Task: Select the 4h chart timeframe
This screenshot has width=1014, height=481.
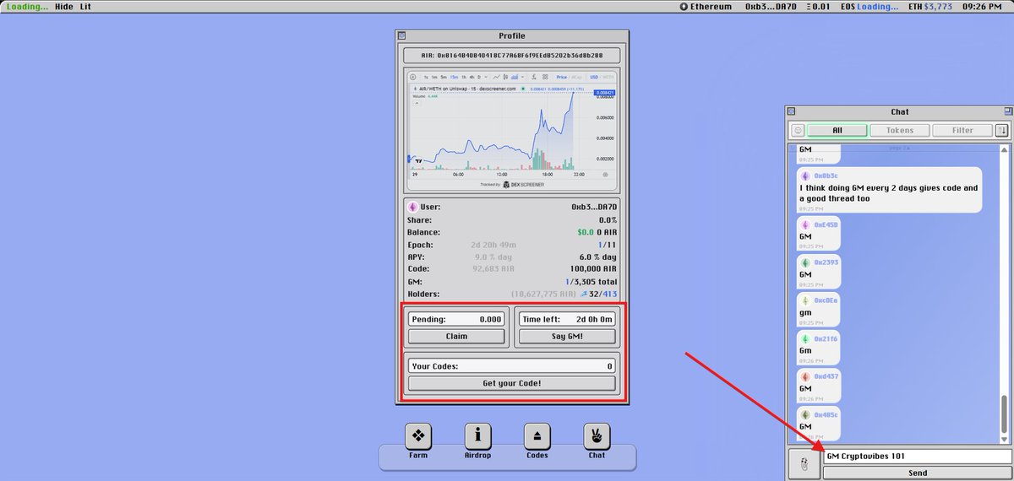Action: click(x=472, y=77)
